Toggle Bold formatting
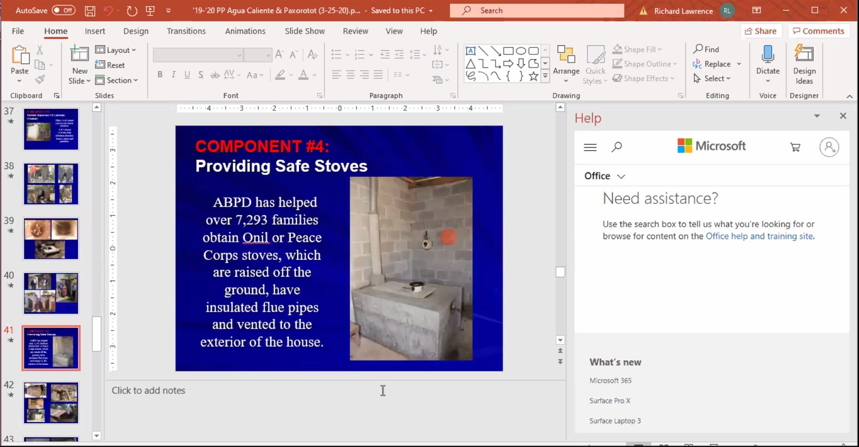This screenshot has width=859, height=447. tap(160, 75)
